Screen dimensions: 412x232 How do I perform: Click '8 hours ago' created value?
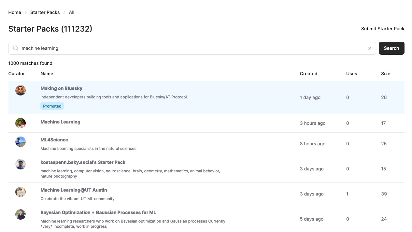tap(313, 144)
